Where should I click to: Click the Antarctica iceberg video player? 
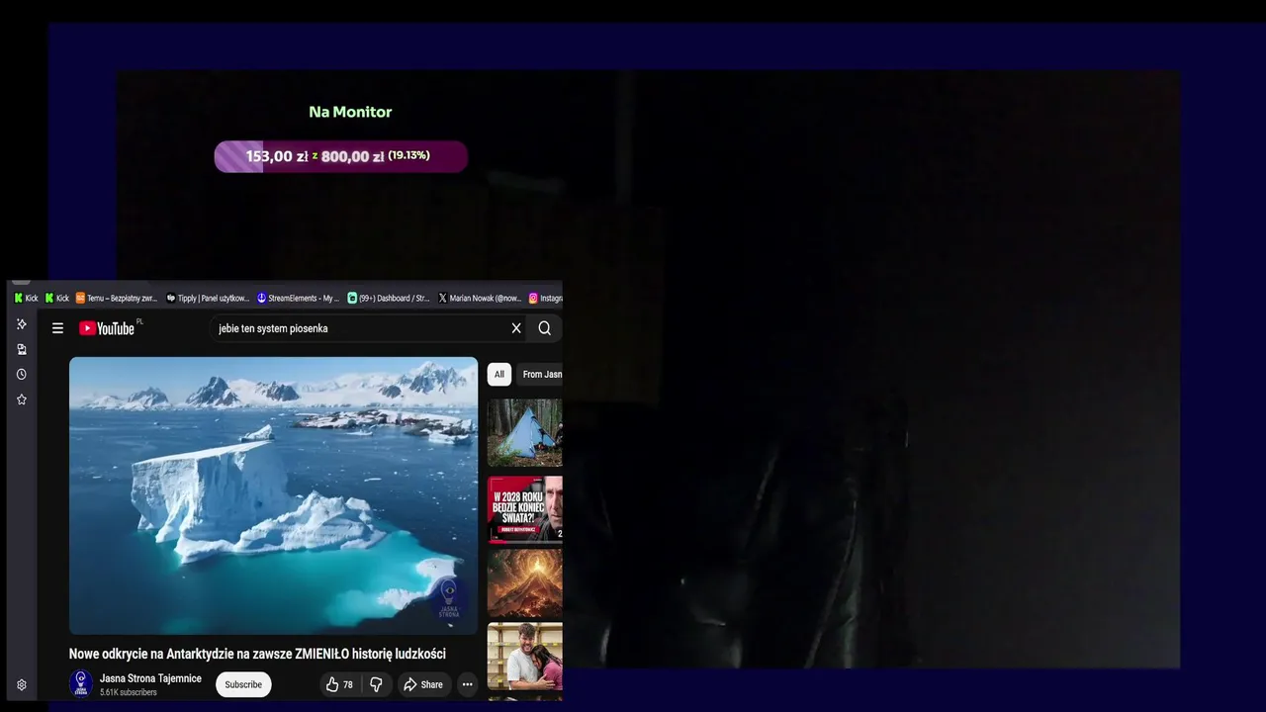tap(273, 495)
